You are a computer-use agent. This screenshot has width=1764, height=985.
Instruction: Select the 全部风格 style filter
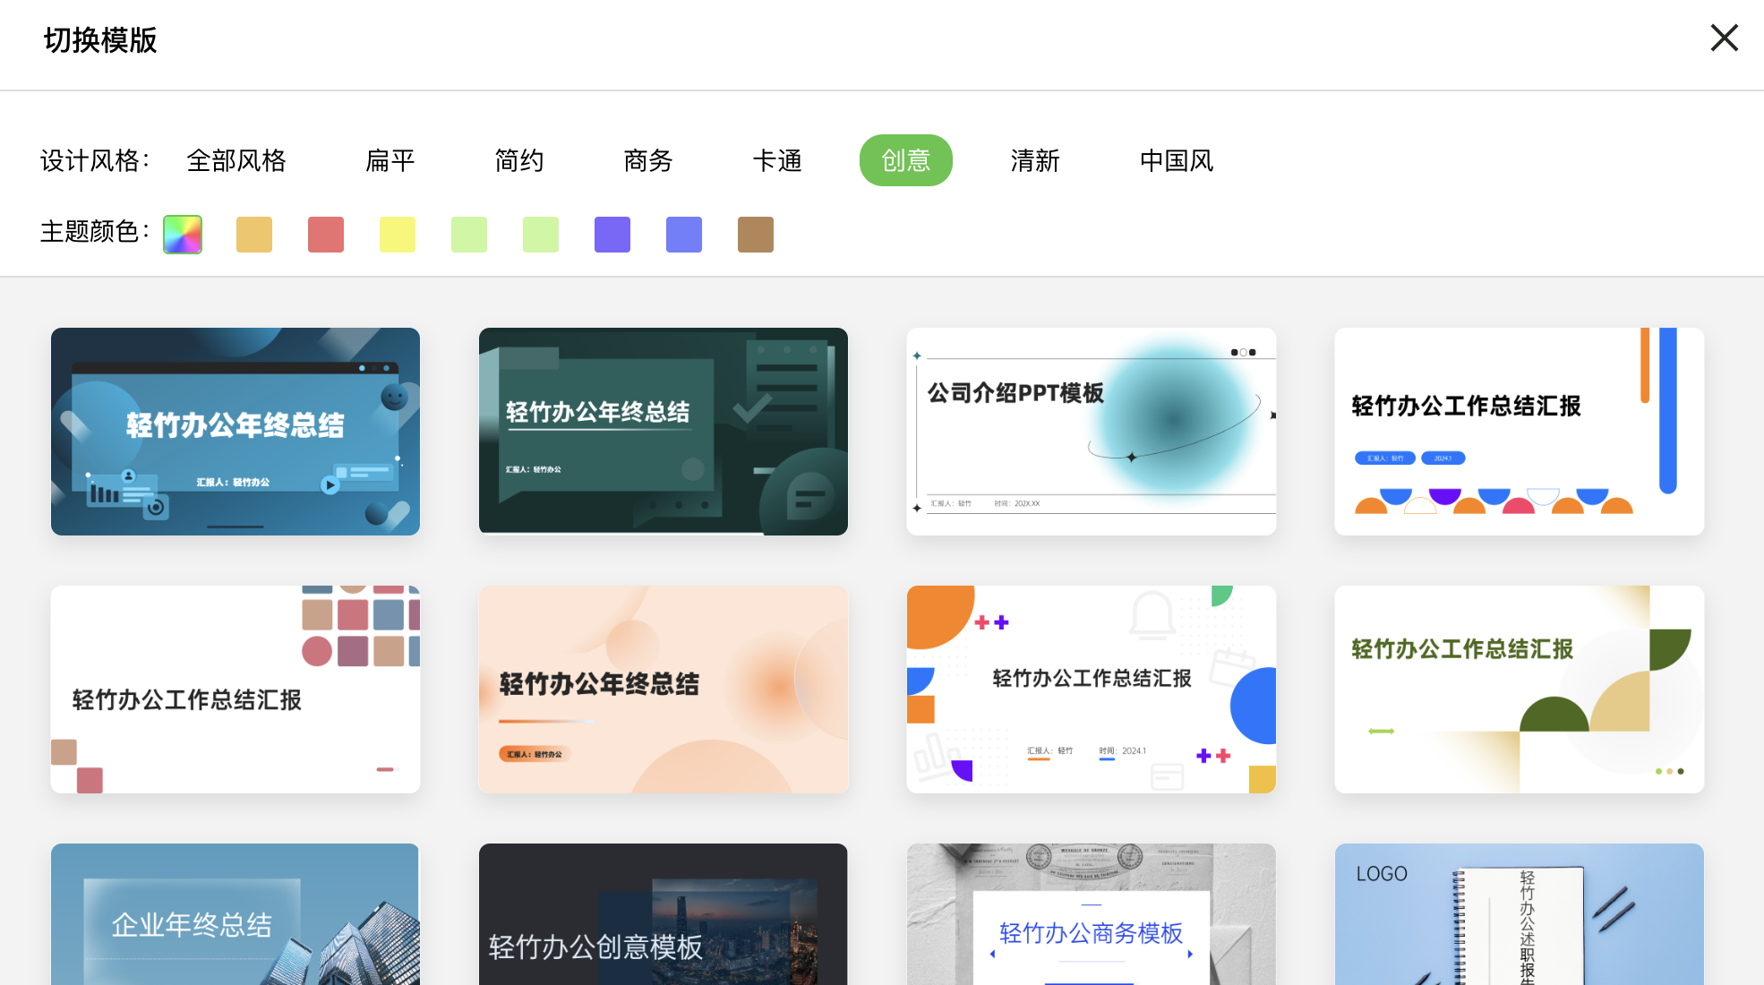[x=235, y=160]
